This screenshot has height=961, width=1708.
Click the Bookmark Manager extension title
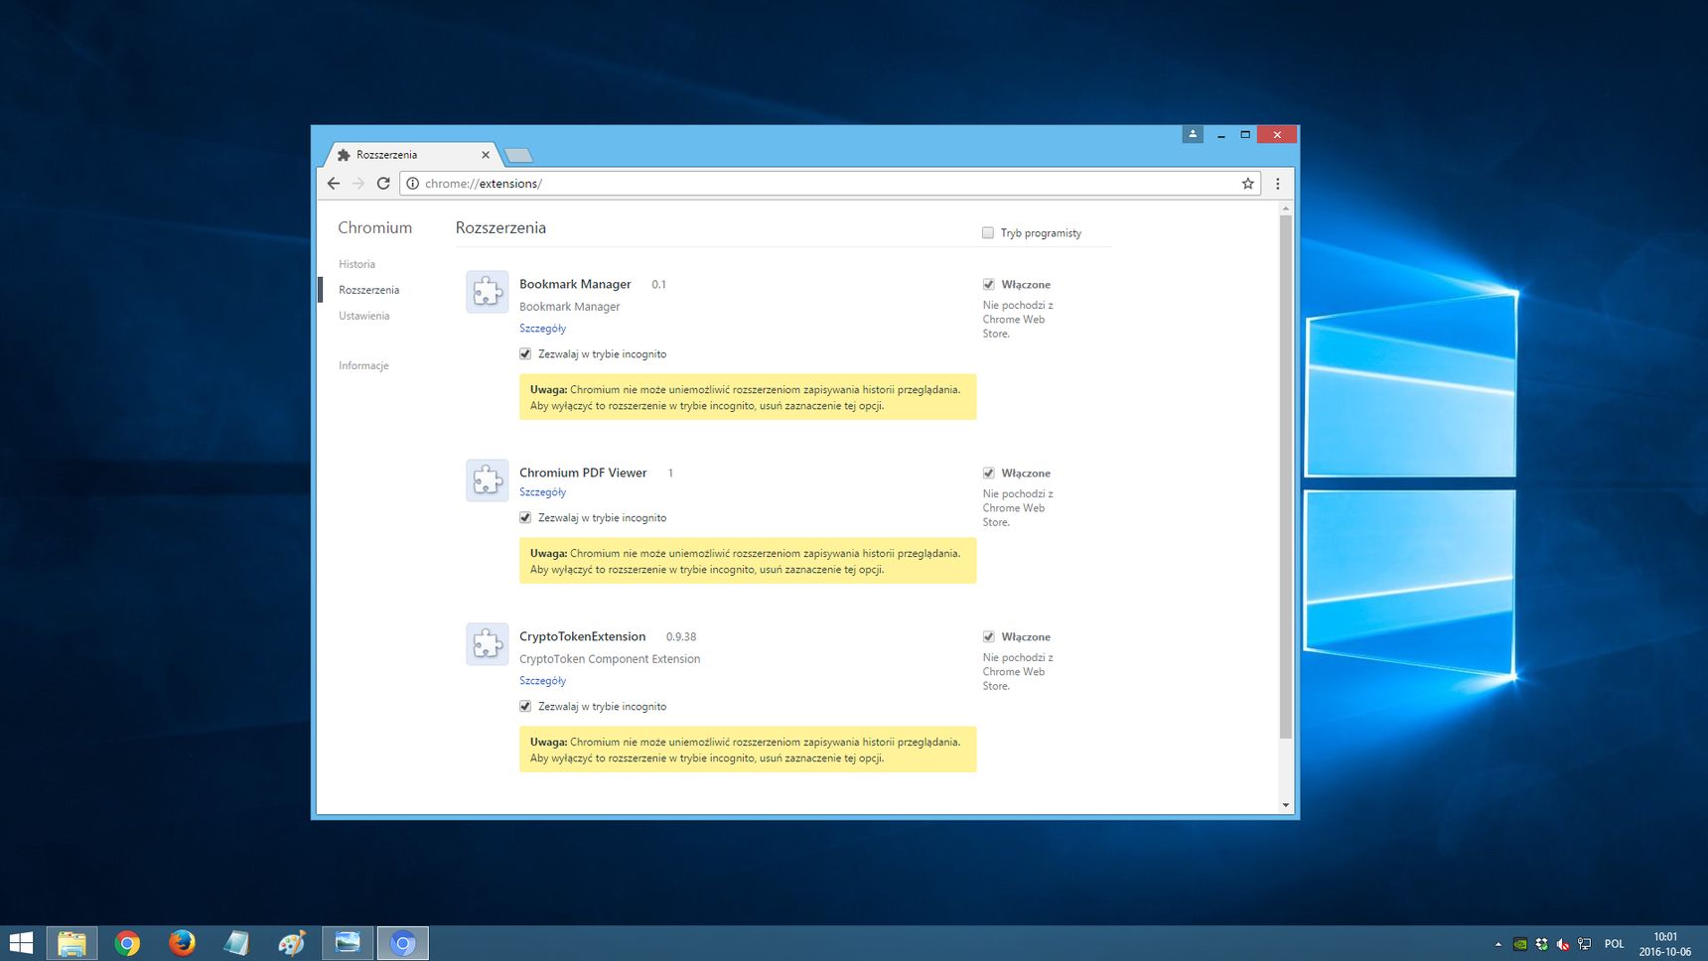(575, 284)
